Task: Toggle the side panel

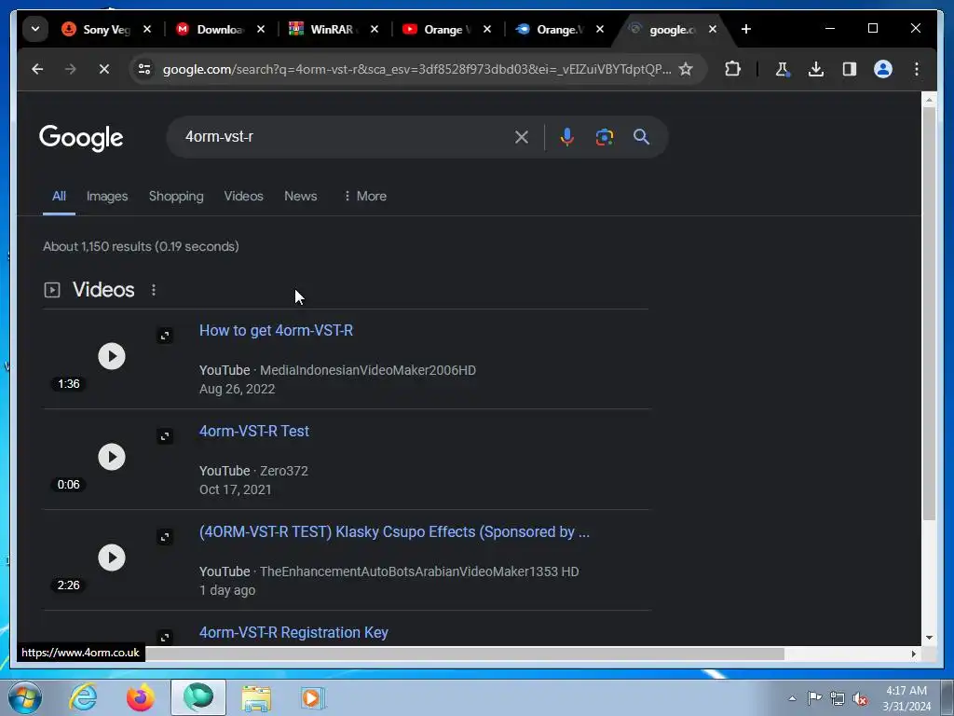Action: tap(850, 69)
